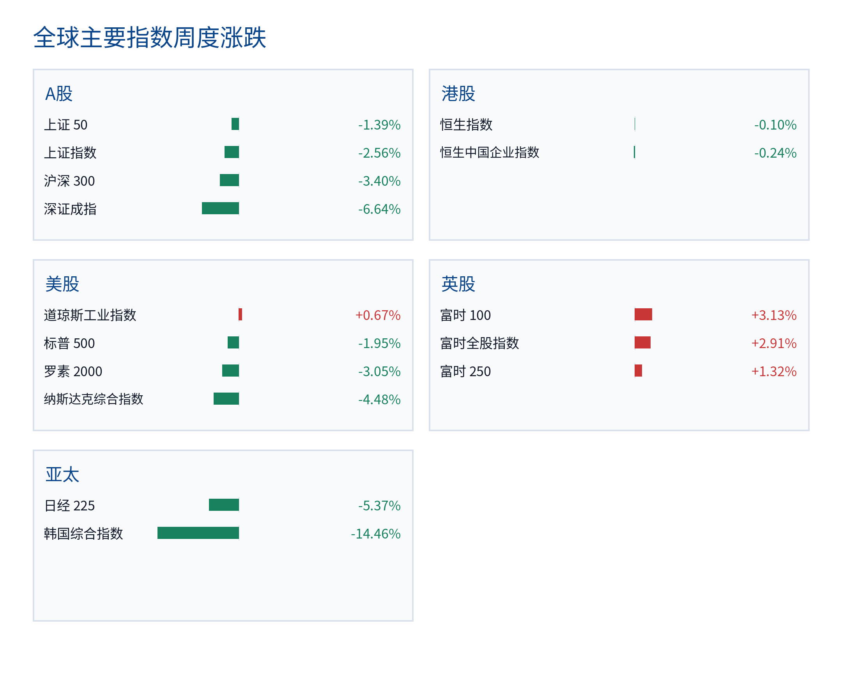Click the +3.13% value
Viewport: 842px width, 679px height.
click(x=774, y=315)
